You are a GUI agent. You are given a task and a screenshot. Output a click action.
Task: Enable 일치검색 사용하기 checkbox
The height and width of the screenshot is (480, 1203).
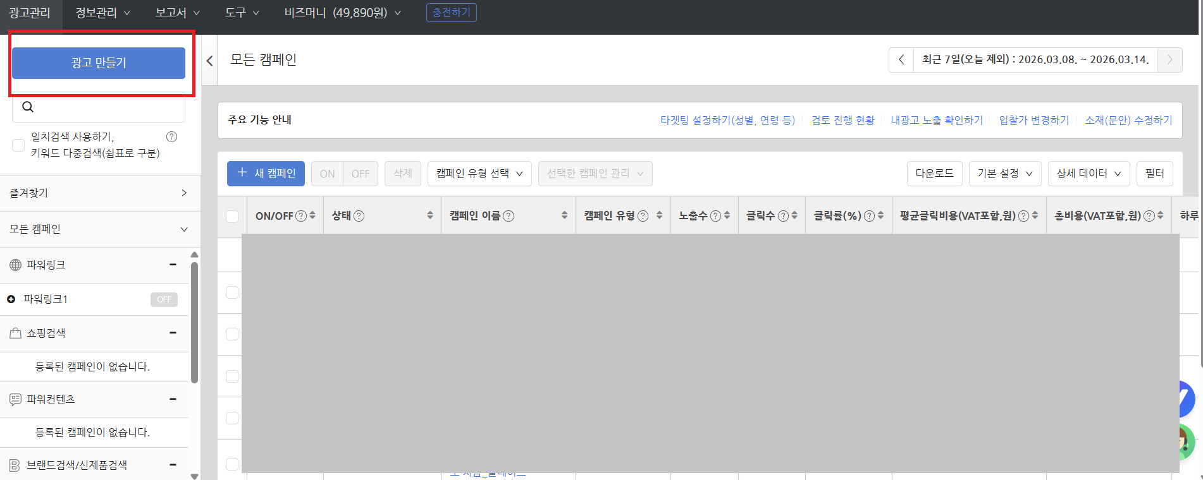(x=19, y=145)
